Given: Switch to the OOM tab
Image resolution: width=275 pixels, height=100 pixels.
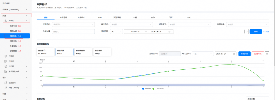Looking at the screenshot, I should tap(99, 17).
